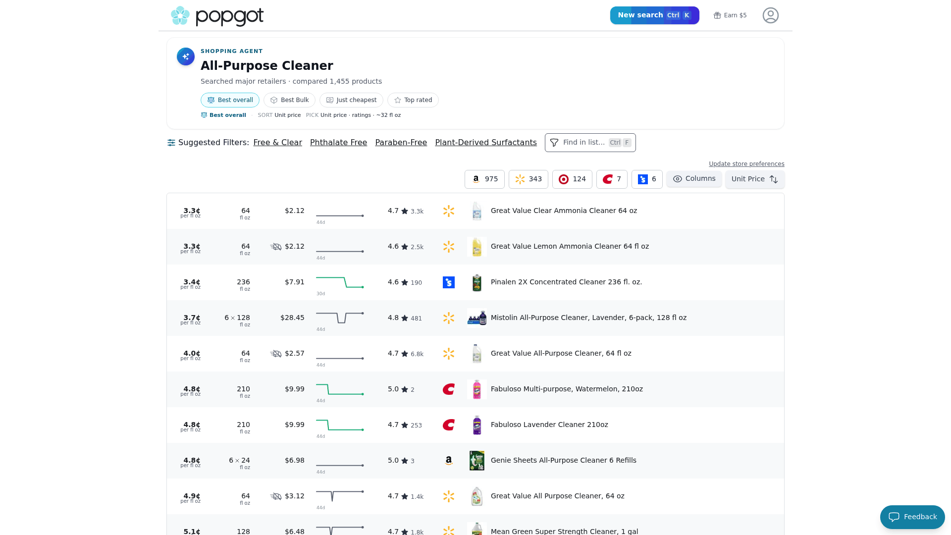
Task: Click Amazon icon on Genie Sheets row
Action: coord(449,461)
